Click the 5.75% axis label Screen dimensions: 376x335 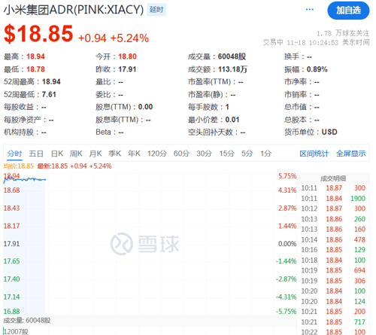287,176
